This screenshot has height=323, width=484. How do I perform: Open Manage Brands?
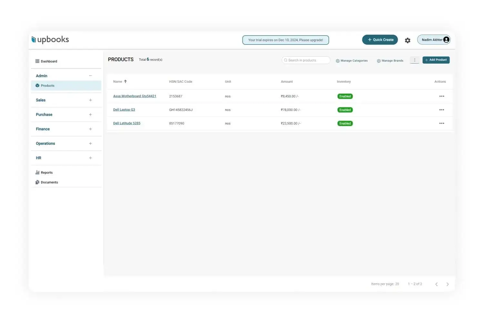(x=390, y=61)
